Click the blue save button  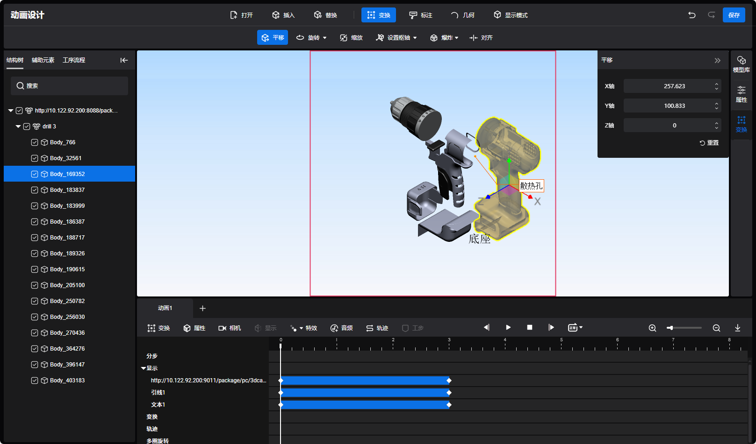click(734, 15)
